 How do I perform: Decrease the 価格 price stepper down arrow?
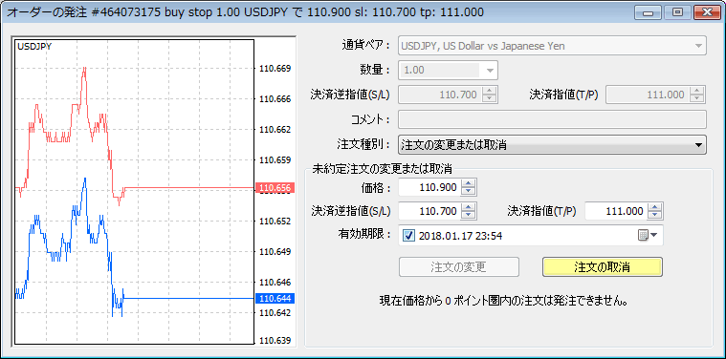click(x=469, y=191)
